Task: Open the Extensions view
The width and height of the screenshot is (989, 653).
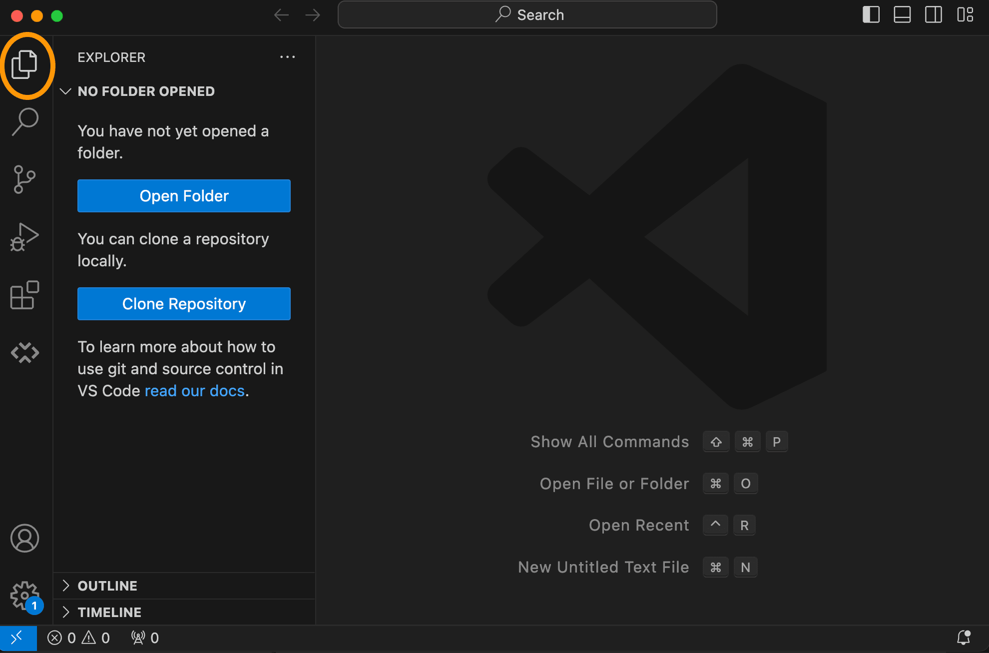Action: click(x=24, y=295)
